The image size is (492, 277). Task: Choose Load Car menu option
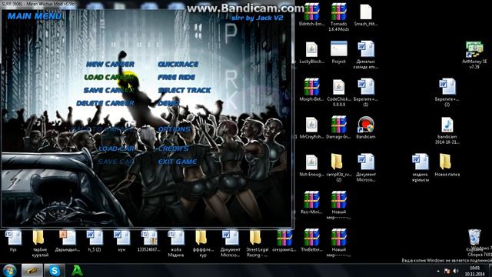[116, 149]
